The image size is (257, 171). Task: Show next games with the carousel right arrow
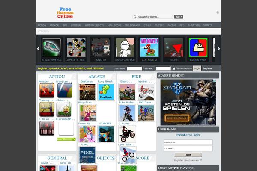[218, 49]
